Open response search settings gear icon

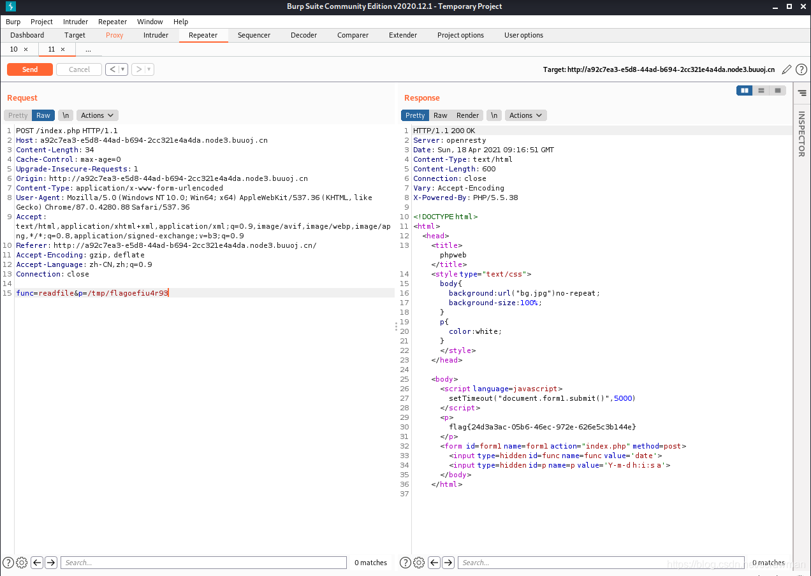(419, 563)
